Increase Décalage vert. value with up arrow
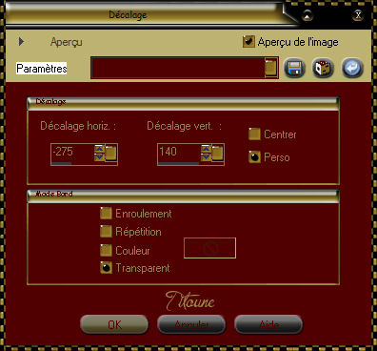Screen dimensions: 377x351 206,149
